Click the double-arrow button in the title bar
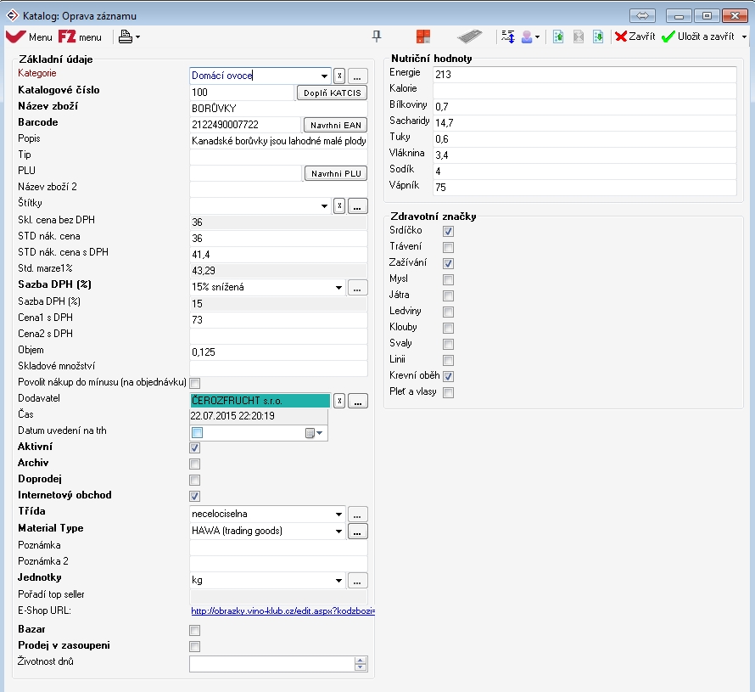 [642, 16]
